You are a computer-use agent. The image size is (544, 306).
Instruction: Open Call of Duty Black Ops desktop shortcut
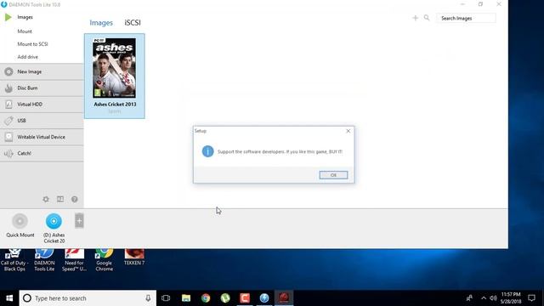click(14, 260)
